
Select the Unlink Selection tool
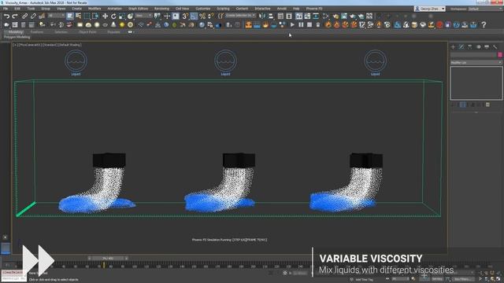[33, 16]
